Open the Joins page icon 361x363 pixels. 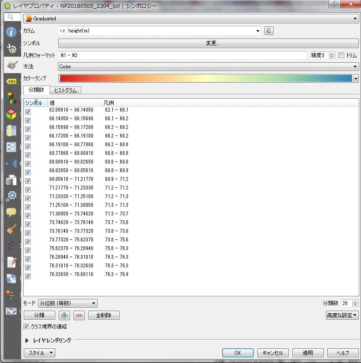coord(11,164)
